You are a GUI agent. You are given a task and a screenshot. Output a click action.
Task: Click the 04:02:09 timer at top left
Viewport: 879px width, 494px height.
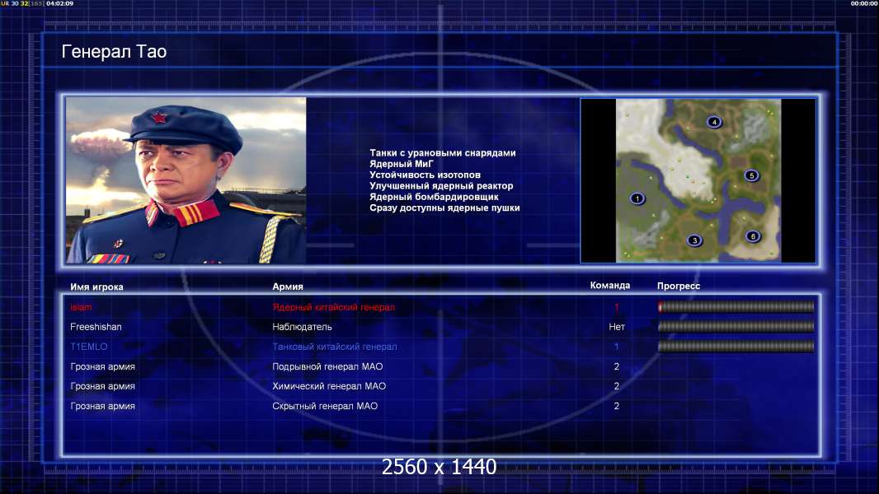tap(60, 3)
